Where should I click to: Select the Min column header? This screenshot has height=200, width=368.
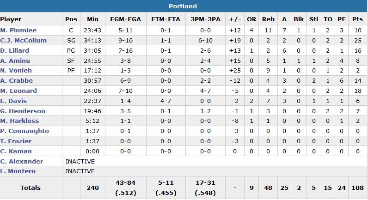tap(92, 19)
